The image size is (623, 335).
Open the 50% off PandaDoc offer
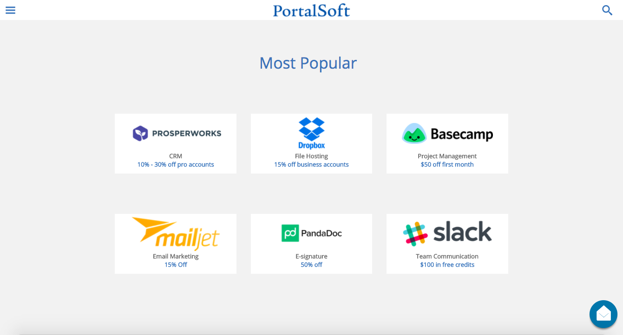(311, 265)
